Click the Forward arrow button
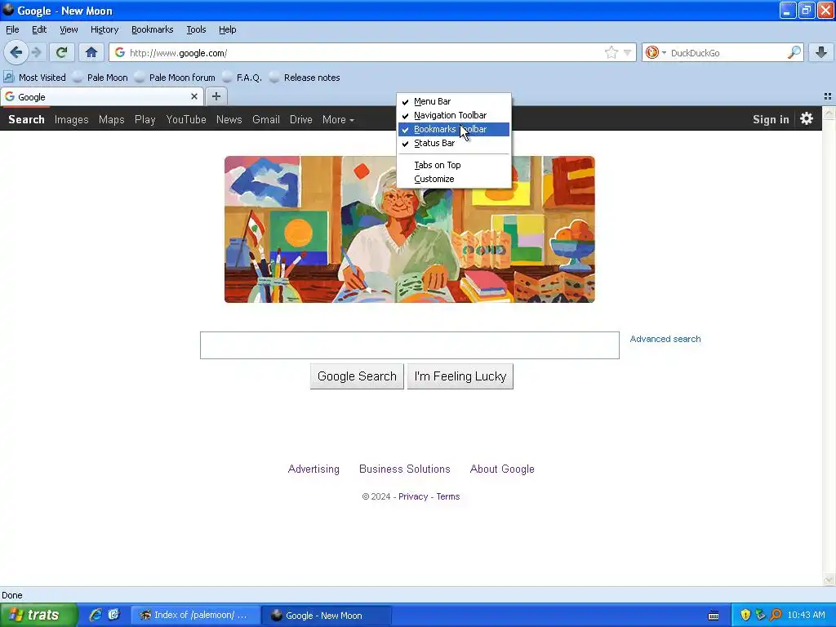The width and height of the screenshot is (836, 627). tap(37, 52)
